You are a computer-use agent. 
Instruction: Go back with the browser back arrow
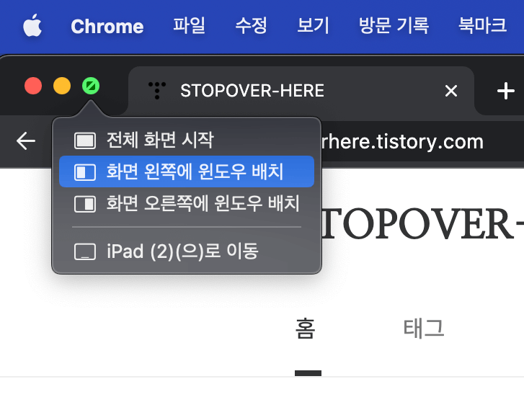[x=26, y=141]
